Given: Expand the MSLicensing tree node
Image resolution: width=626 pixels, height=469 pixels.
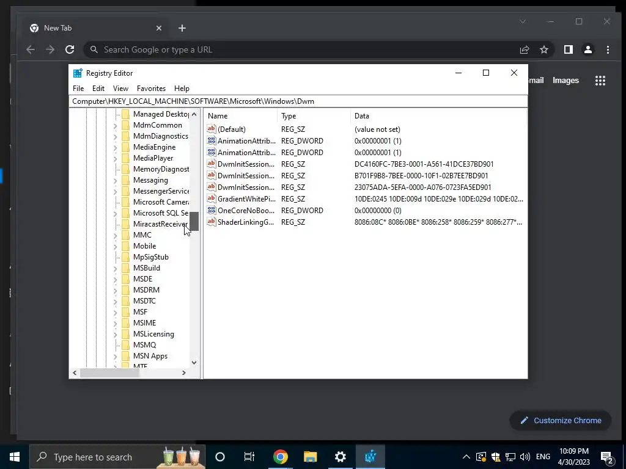Looking at the screenshot, I should tap(115, 335).
